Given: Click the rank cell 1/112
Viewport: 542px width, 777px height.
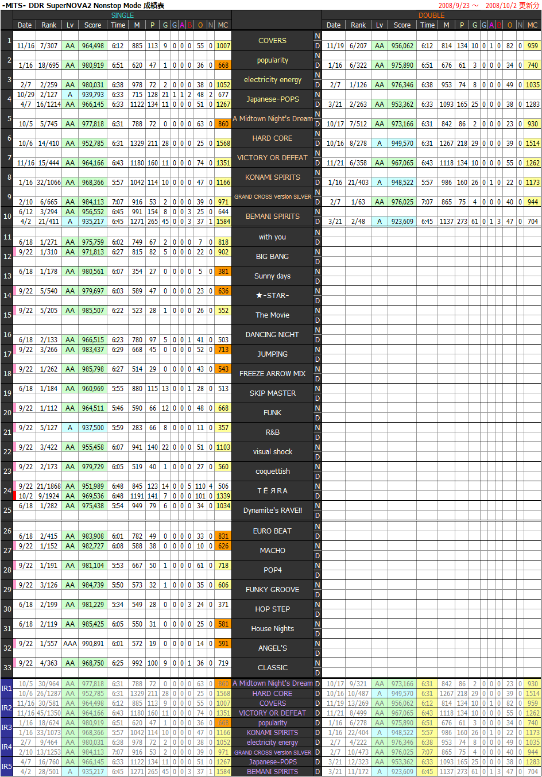Looking at the screenshot, I should 49,408.
